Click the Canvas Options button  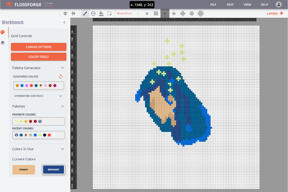(39, 47)
